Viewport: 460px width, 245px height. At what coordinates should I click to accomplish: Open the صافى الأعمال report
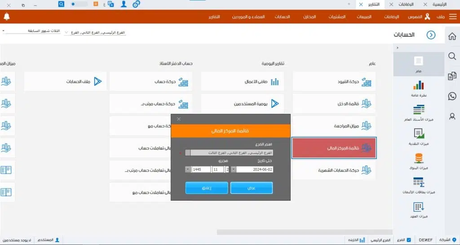click(243, 82)
